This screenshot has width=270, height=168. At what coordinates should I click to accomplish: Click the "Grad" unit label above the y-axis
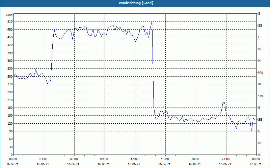9,15
